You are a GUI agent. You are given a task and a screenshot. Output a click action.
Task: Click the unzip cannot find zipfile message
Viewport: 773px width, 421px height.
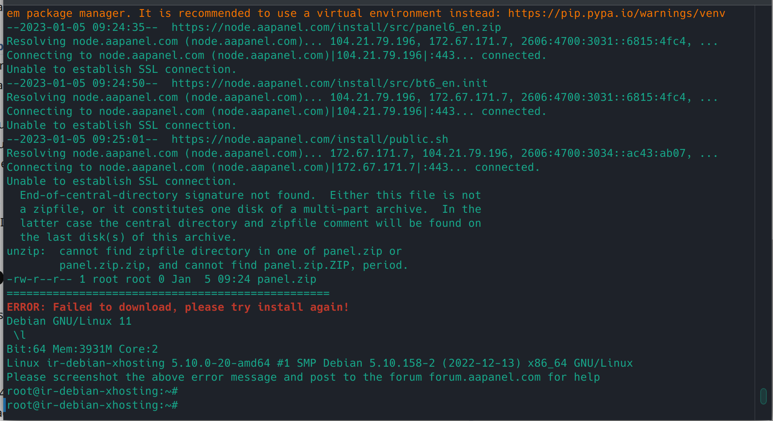[204, 251]
